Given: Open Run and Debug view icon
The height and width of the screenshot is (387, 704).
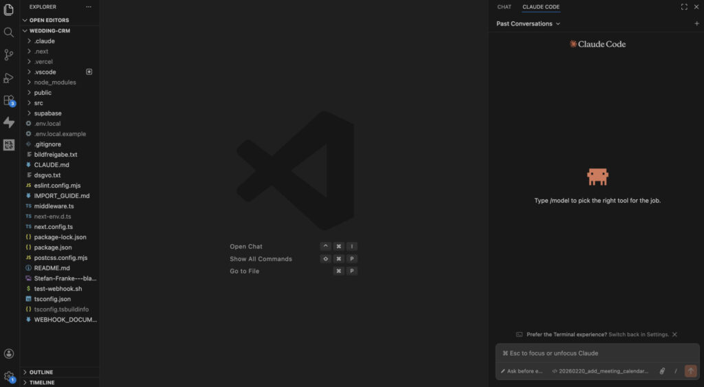Looking at the screenshot, I should 8,78.
